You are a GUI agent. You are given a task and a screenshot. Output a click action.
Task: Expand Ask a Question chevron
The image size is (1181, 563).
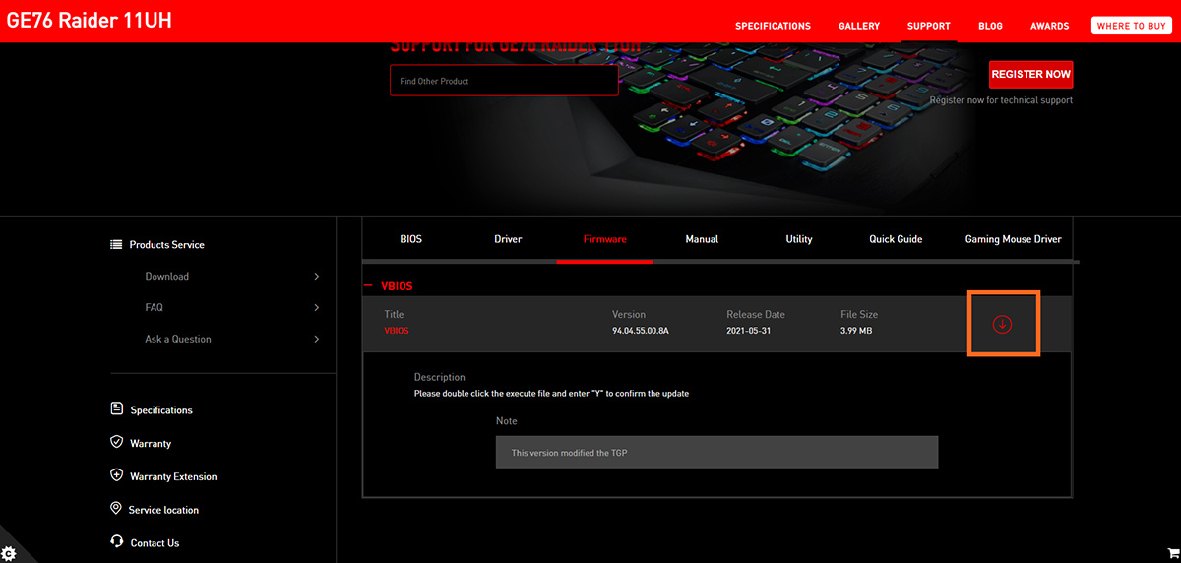[316, 340]
